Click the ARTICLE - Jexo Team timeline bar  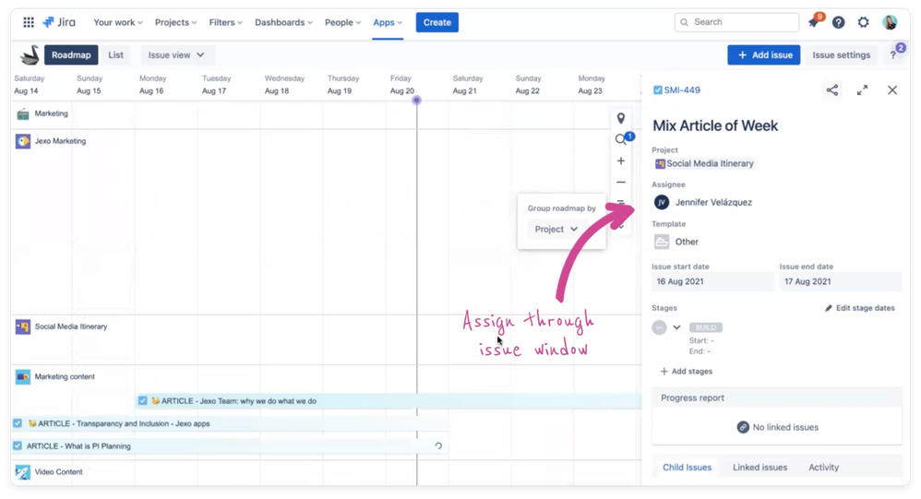coord(389,401)
